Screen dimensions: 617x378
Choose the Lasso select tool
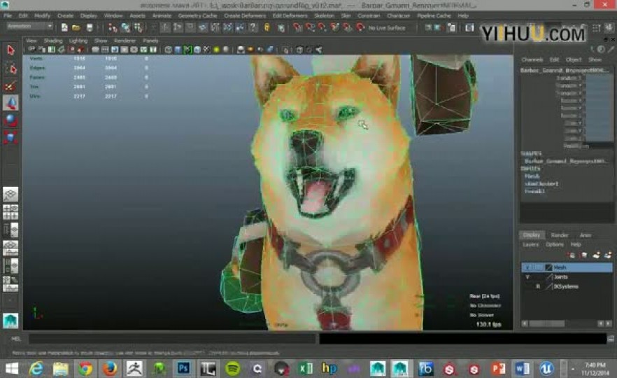pos(10,69)
